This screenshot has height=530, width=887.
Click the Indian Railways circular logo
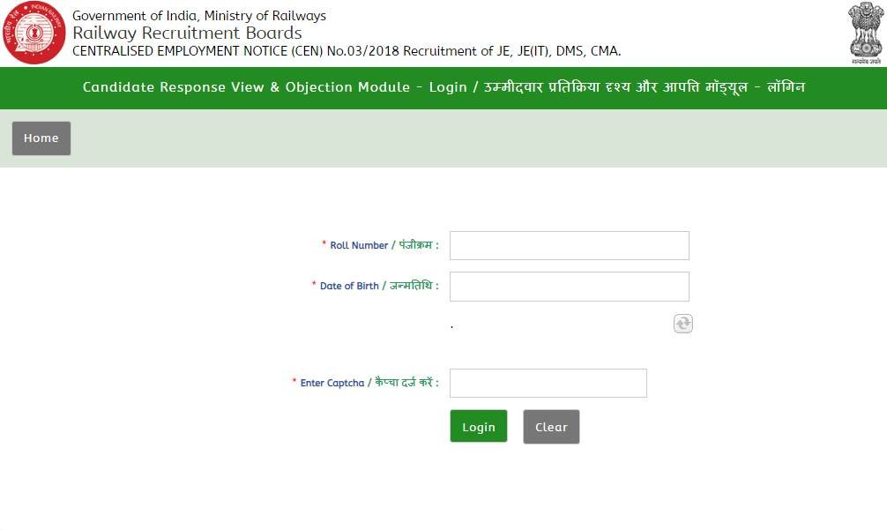(34, 34)
